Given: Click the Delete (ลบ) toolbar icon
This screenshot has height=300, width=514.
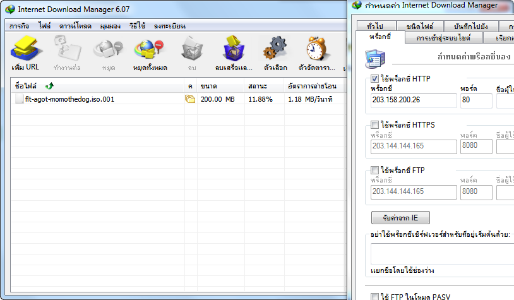Looking at the screenshot, I should pyautogui.click(x=192, y=49).
